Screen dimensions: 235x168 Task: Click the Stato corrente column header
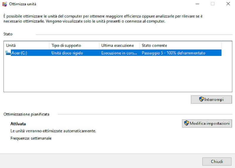(x=180, y=45)
